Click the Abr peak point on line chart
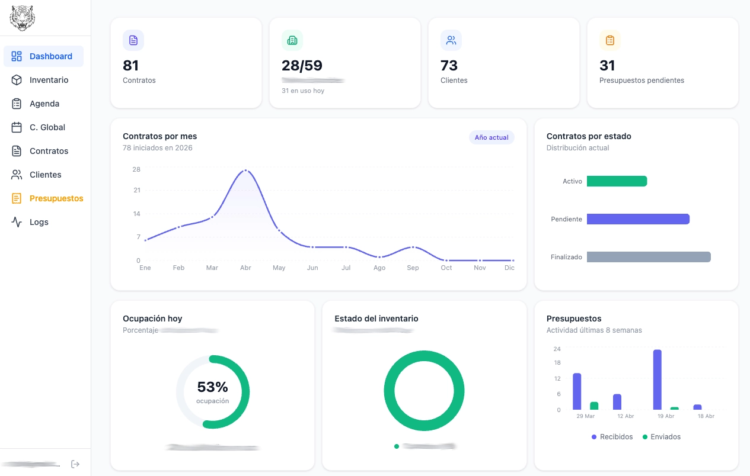Screen dimensions: 750x476 pyautogui.click(x=245, y=171)
